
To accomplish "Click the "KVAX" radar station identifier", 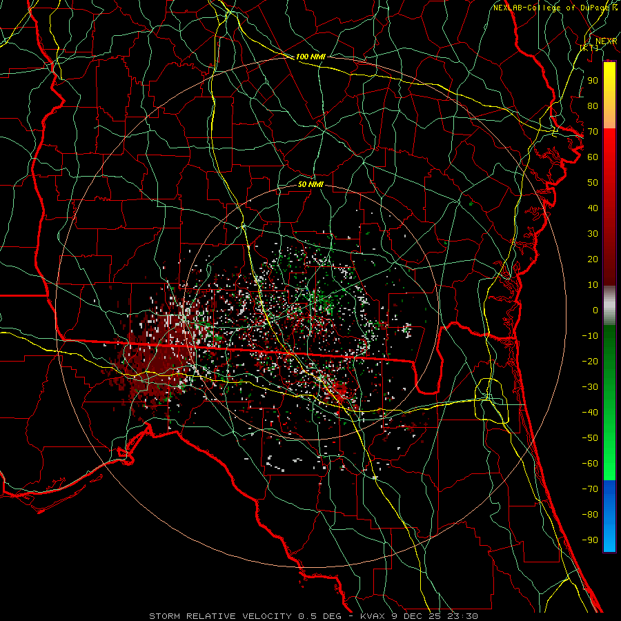I will pos(373,616).
